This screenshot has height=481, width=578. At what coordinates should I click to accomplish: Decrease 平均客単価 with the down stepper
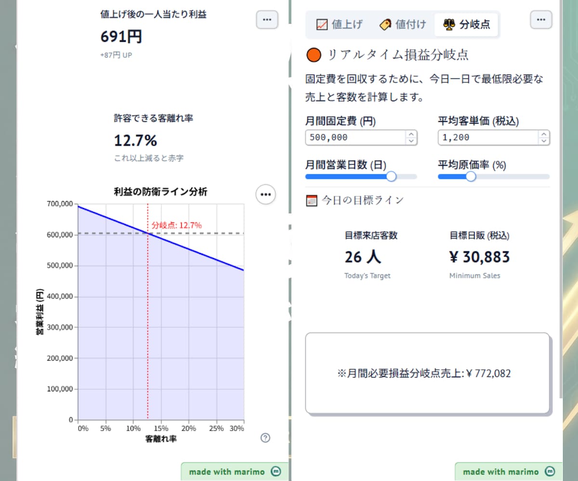[543, 141]
